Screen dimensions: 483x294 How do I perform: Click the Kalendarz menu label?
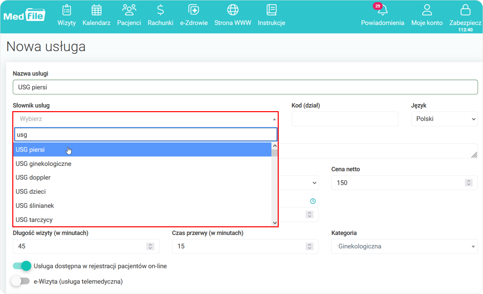96,23
